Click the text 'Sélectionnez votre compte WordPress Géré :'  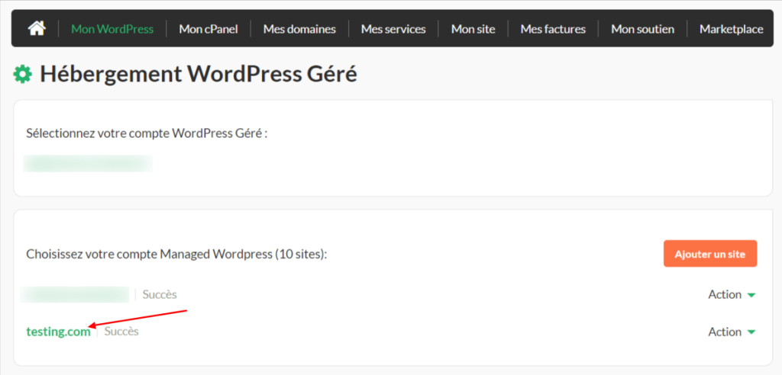click(147, 134)
